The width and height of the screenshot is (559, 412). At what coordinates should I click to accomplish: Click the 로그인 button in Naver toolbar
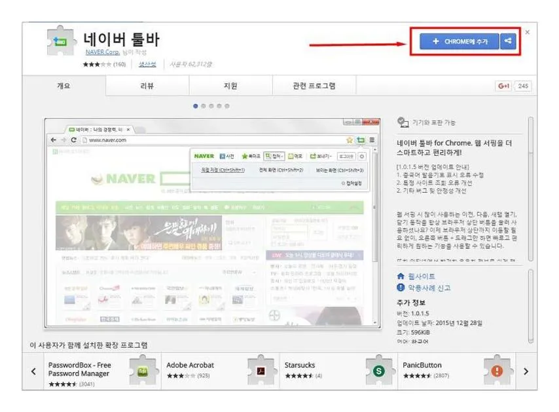346,157
